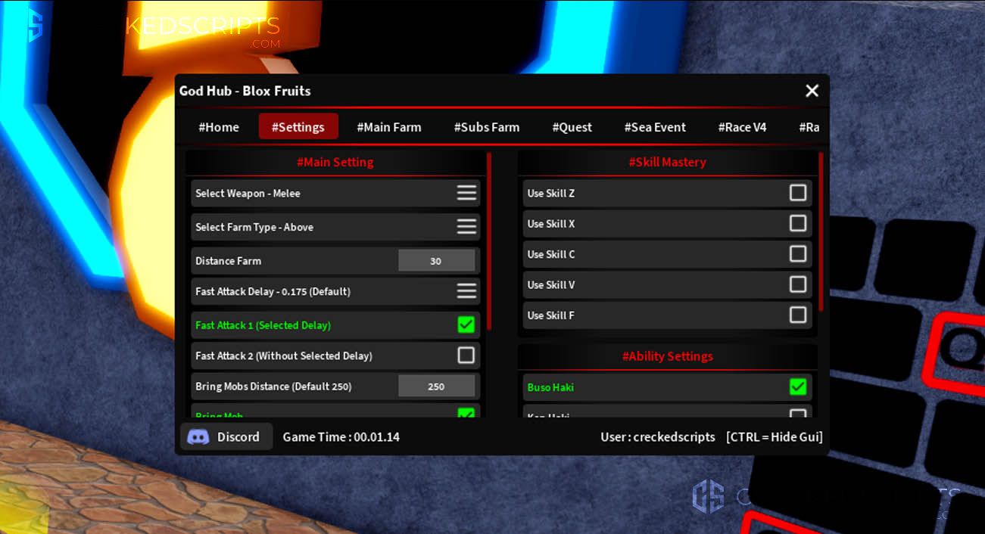
Task: Expand the Fast Attack Delay options
Action: coord(466,290)
